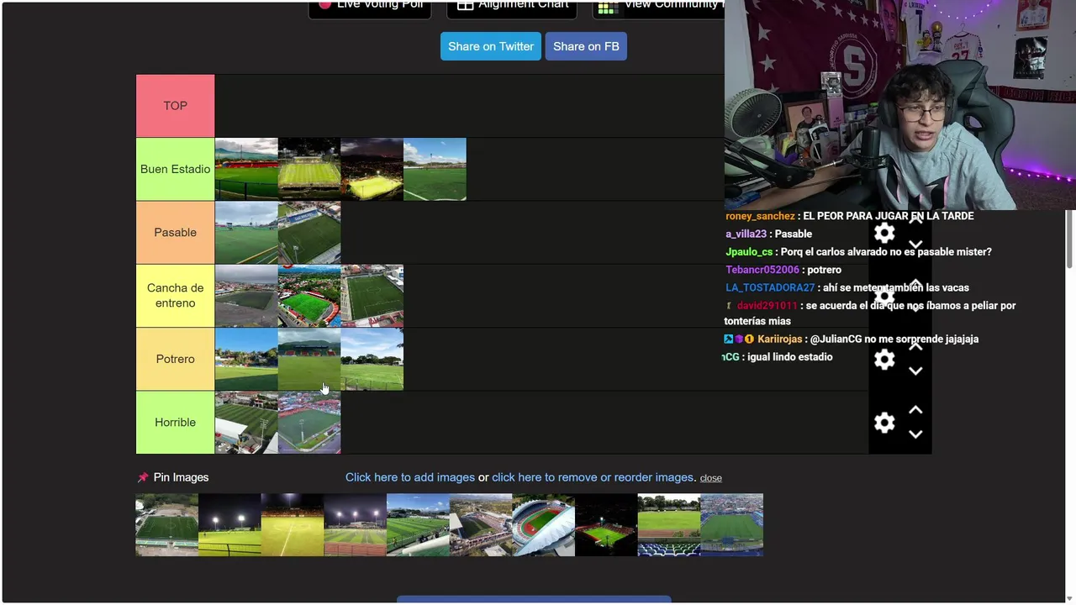
Task: Pick seventh unranked stadium with running track
Action: pos(543,525)
